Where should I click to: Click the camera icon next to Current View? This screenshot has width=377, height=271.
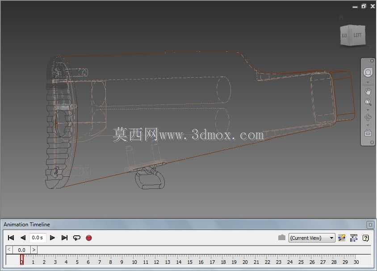point(282,238)
